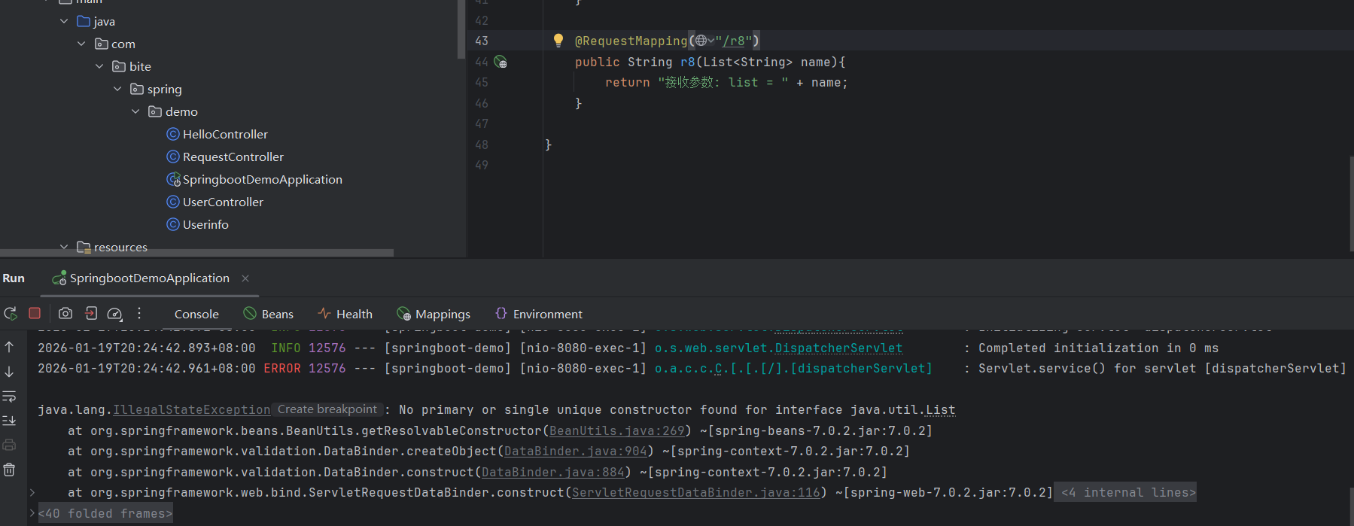The height and width of the screenshot is (526, 1354).
Task: Clear console with trash icon
Action: [x=9, y=470]
